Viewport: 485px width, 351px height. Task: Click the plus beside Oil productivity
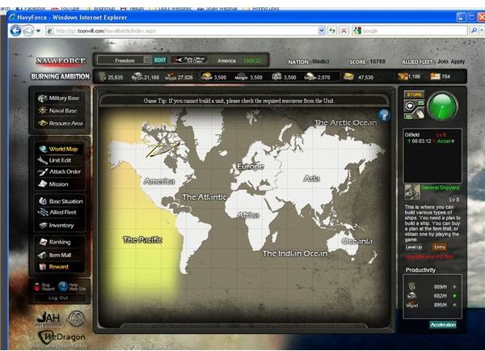454,287
